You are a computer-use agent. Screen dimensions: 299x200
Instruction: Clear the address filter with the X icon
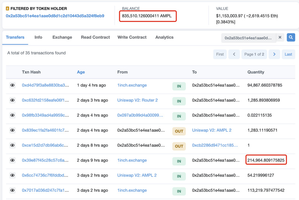click(280, 37)
